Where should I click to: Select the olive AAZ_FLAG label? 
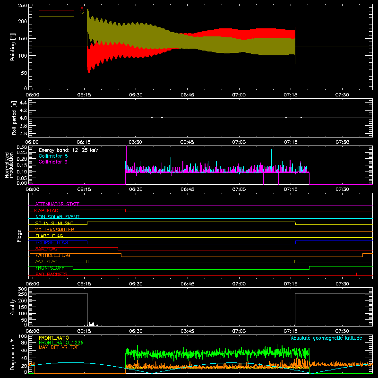tap(46, 261)
